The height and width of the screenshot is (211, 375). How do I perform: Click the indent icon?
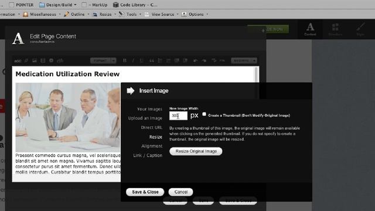(185, 60)
